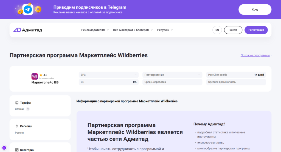Click the Регионы location pin icon

(17, 126)
